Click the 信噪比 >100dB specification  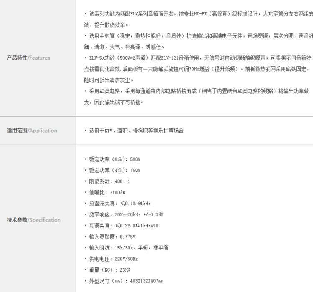107,192
